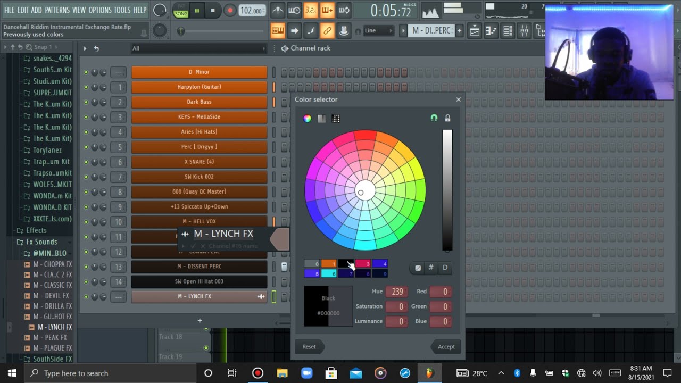Mute the D Minor channel green light

coord(86,72)
